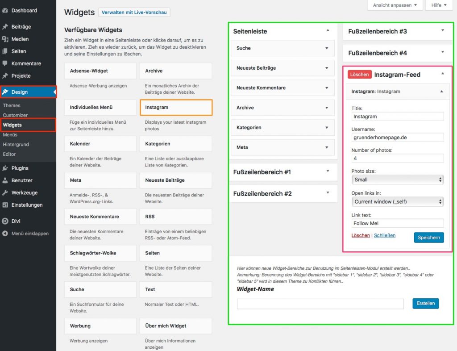The width and height of the screenshot is (457, 351).
Task: Open the Ansicht anpassen panel
Action: tap(395, 5)
